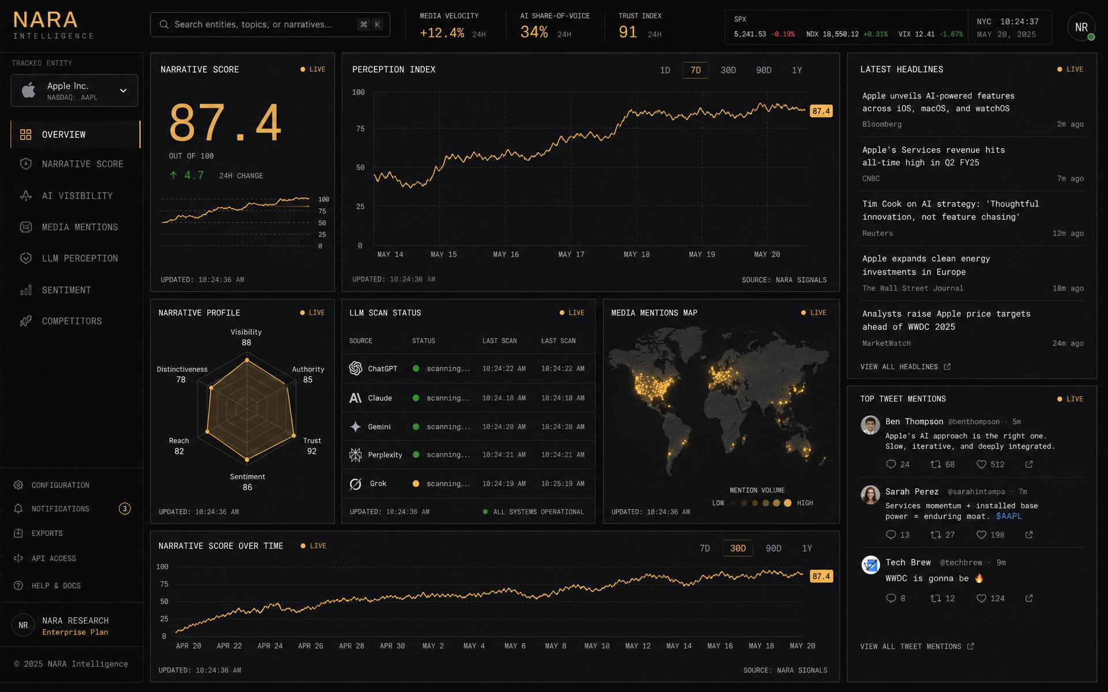The width and height of the screenshot is (1108, 692).
Task: Reply to Ben Thompson's tweet
Action: (891, 464)
